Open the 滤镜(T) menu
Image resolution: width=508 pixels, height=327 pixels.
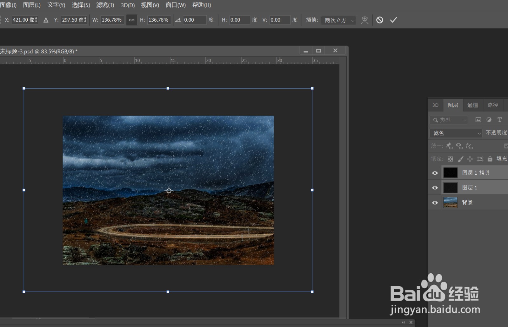point(105,5)
